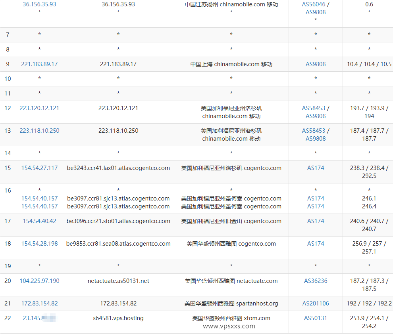Select hostname netactuate.as50131.net
The height and width of the screenshot is (334, 393).
[118, 281]
